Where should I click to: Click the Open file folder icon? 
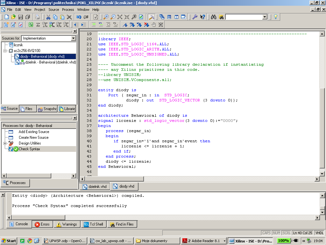[13, 17]
